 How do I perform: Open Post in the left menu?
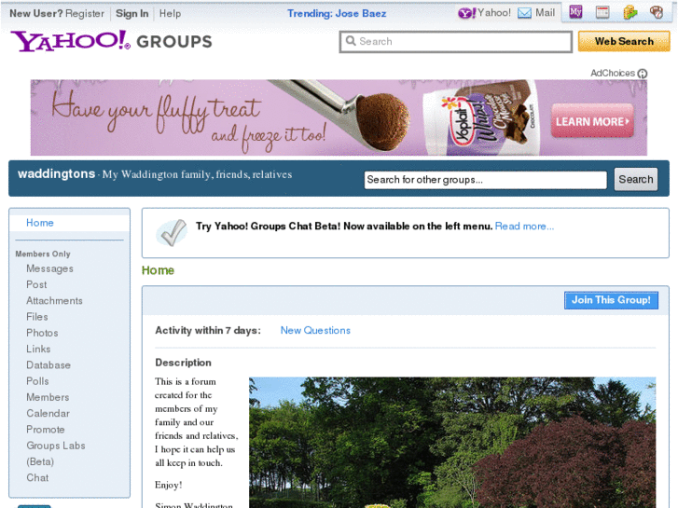[x=36, y=284]
